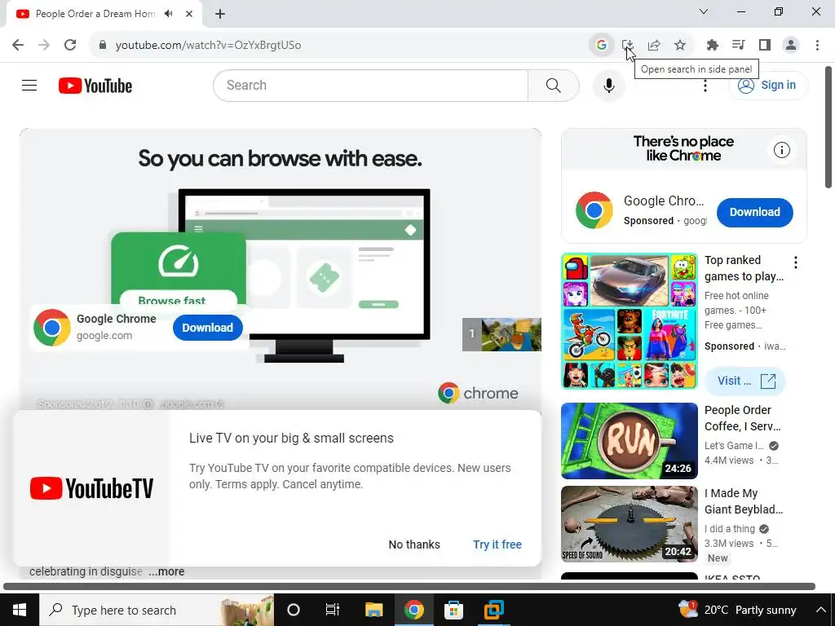Open media controls in Chrome toolbar
The image size is (835, 626).
pyautogui.click(x=738, y=45)
